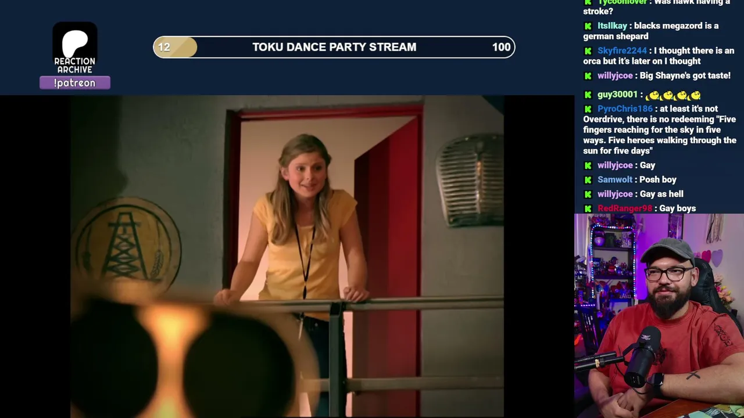
Task: Open willyjcoe username on "Big Shayne's got taste!"
Action: point(615,76)
